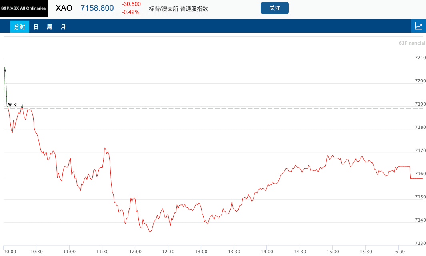
Task: Click the 15:00 time axis label
Action: coord(333,252)
